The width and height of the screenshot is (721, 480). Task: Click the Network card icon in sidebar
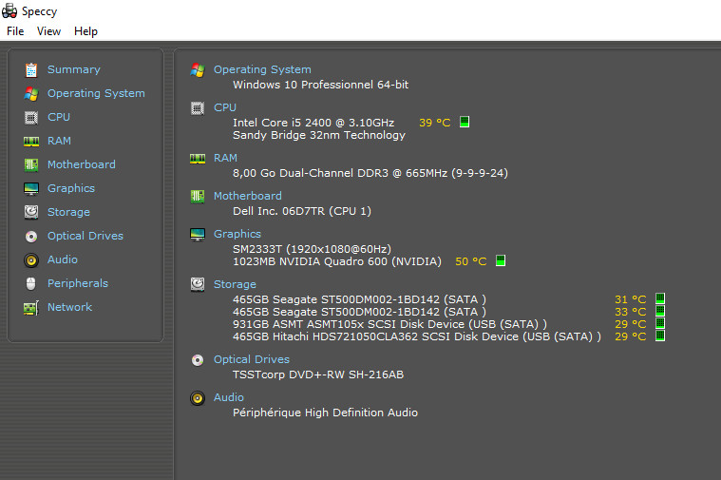click(31, 307)
